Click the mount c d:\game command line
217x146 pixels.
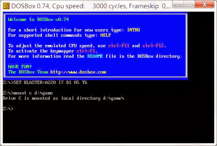(x=28, y=93)
